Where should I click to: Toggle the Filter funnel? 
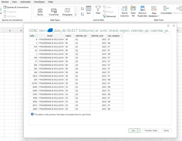click(98, 10)
